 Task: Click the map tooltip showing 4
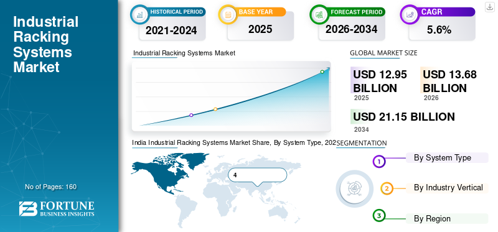click(x=258, y=175)
